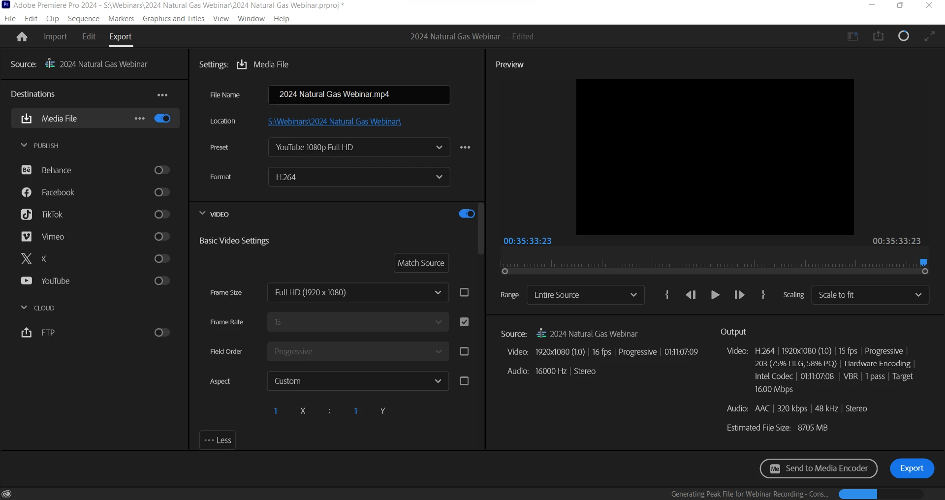Set In point in preview
Viewport: 945px width, 500px height.
click(667, 295)
